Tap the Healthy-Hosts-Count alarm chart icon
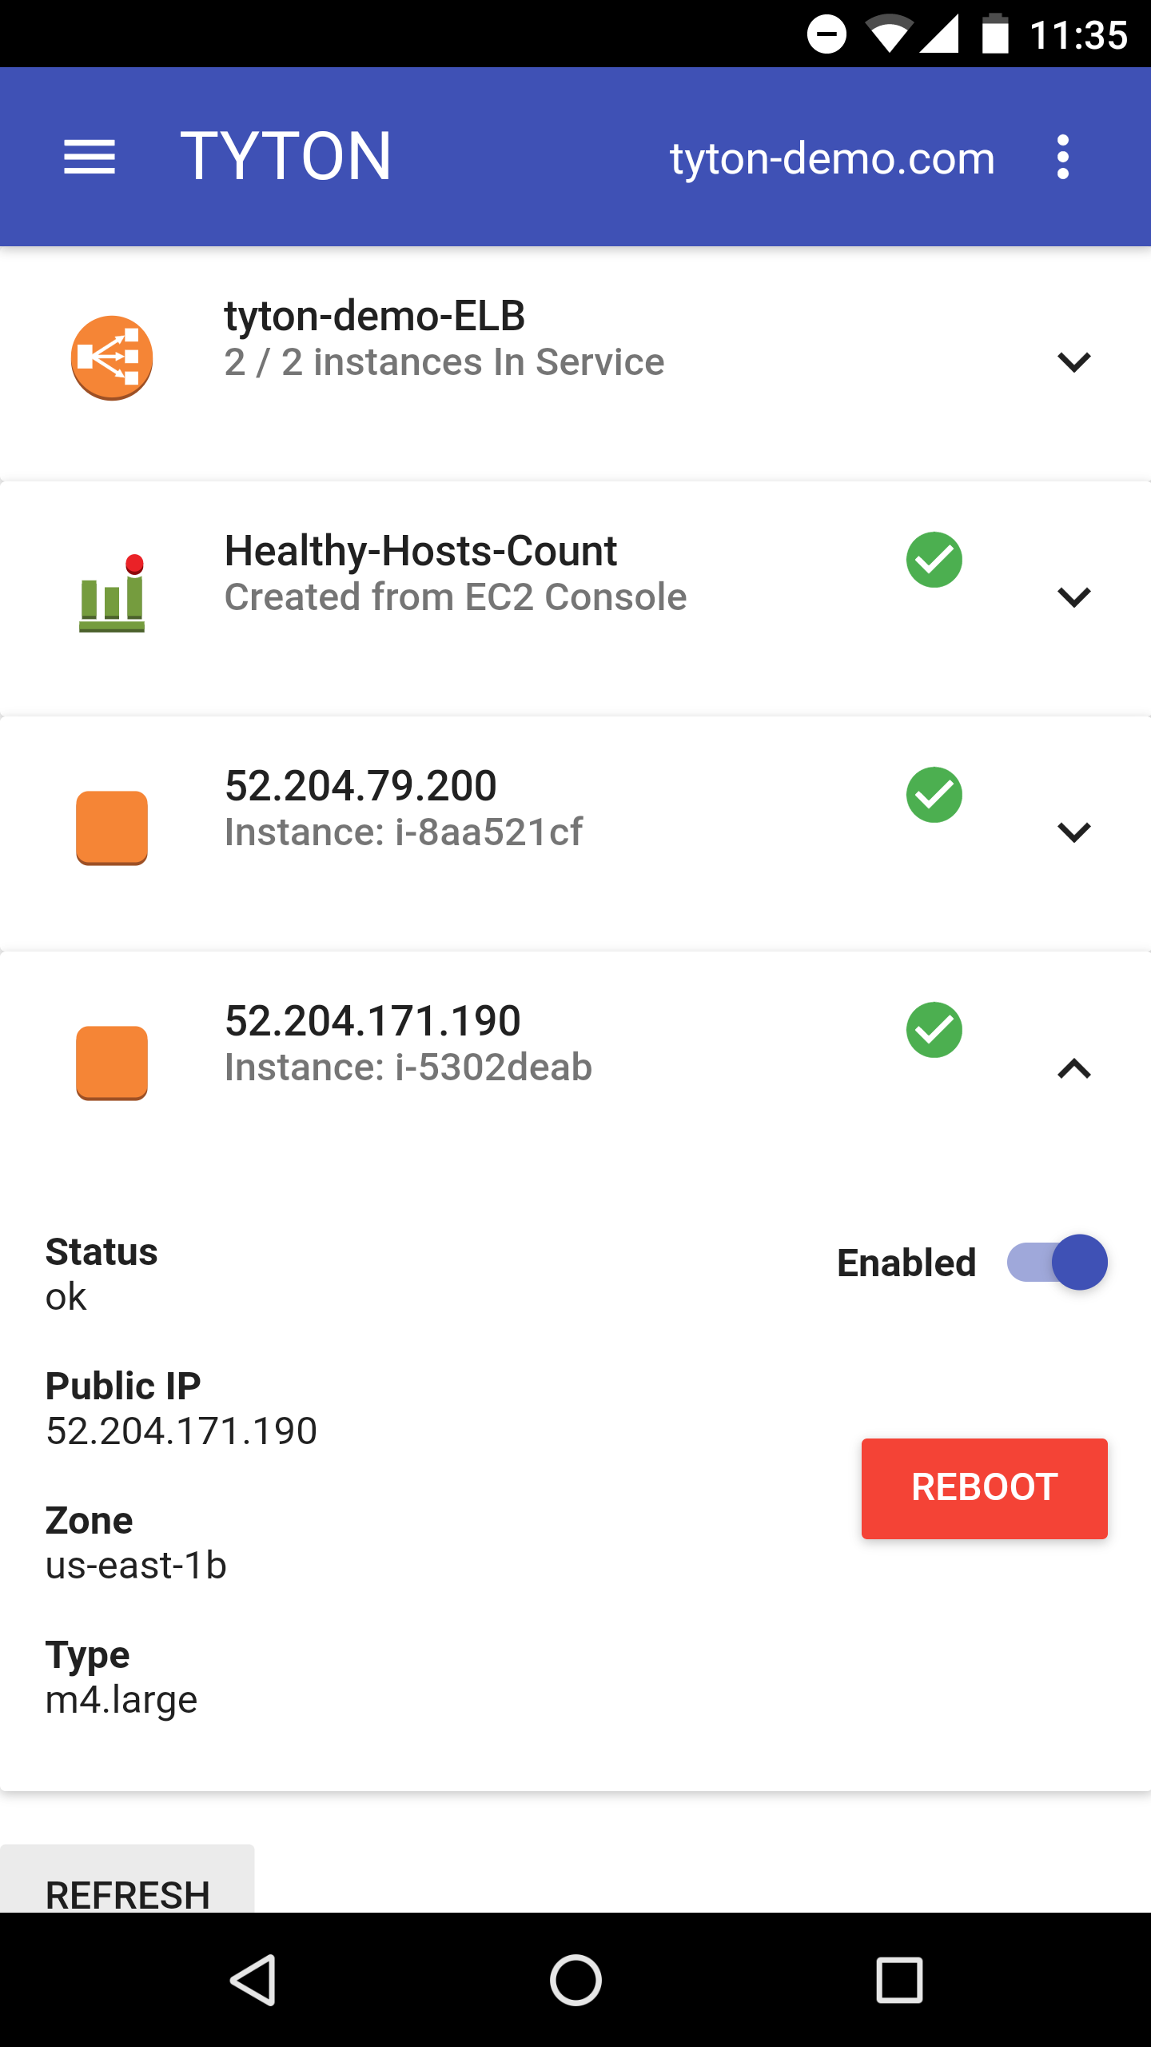The height and width of the screenshot is (2047, 1151). pyautogui.click(x=112, y=593)
